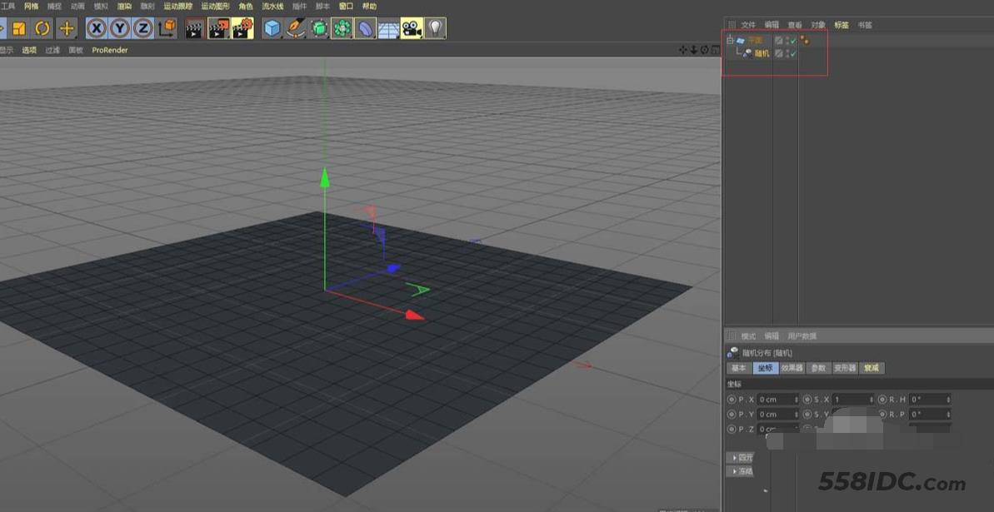Toggle the P.X keyframe circle
This screenshot has height=512, width=994.
[x=732, y=400]
